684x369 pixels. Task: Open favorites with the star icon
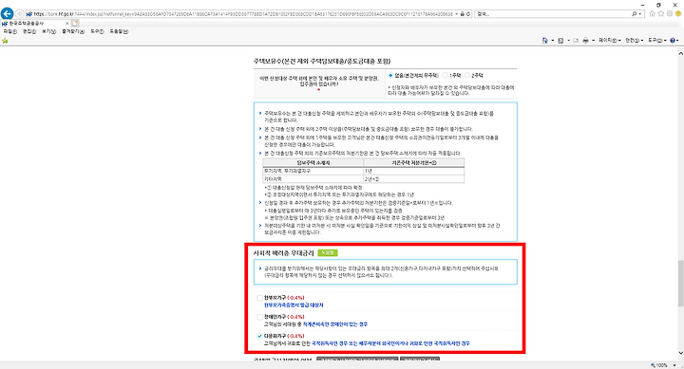click(661, 14)
